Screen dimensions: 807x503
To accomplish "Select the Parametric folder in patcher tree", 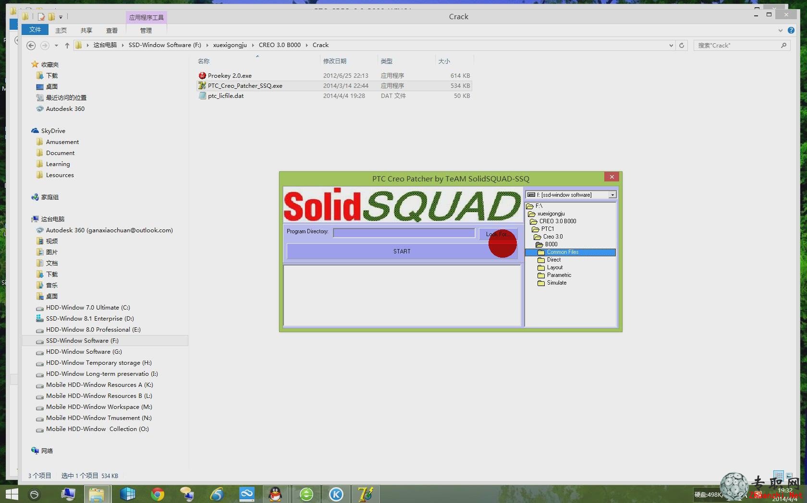I will (559, 275).
